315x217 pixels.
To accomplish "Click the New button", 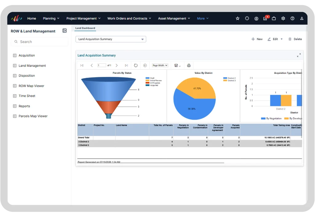I will [257, 39].
